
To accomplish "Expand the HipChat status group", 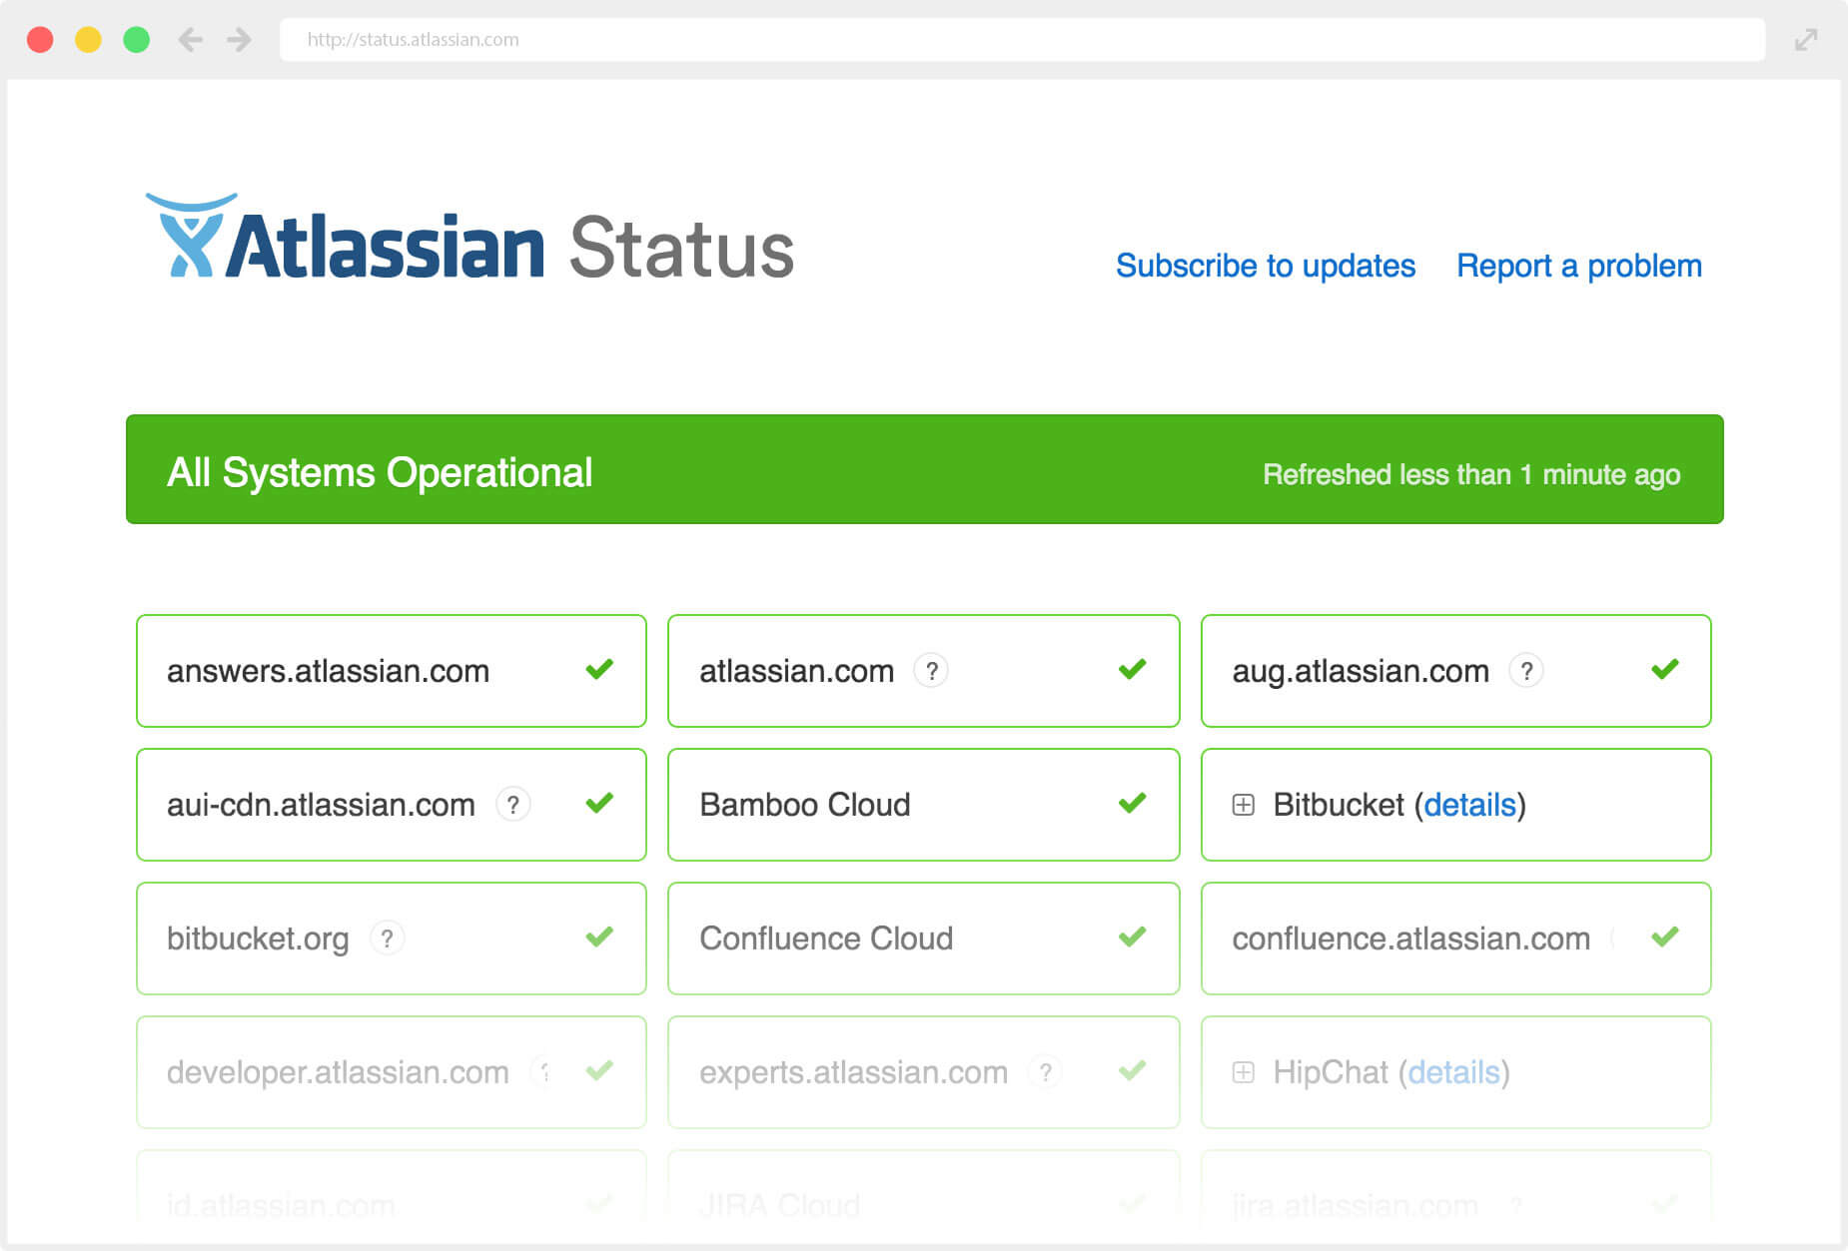I will [1244, 1072].
